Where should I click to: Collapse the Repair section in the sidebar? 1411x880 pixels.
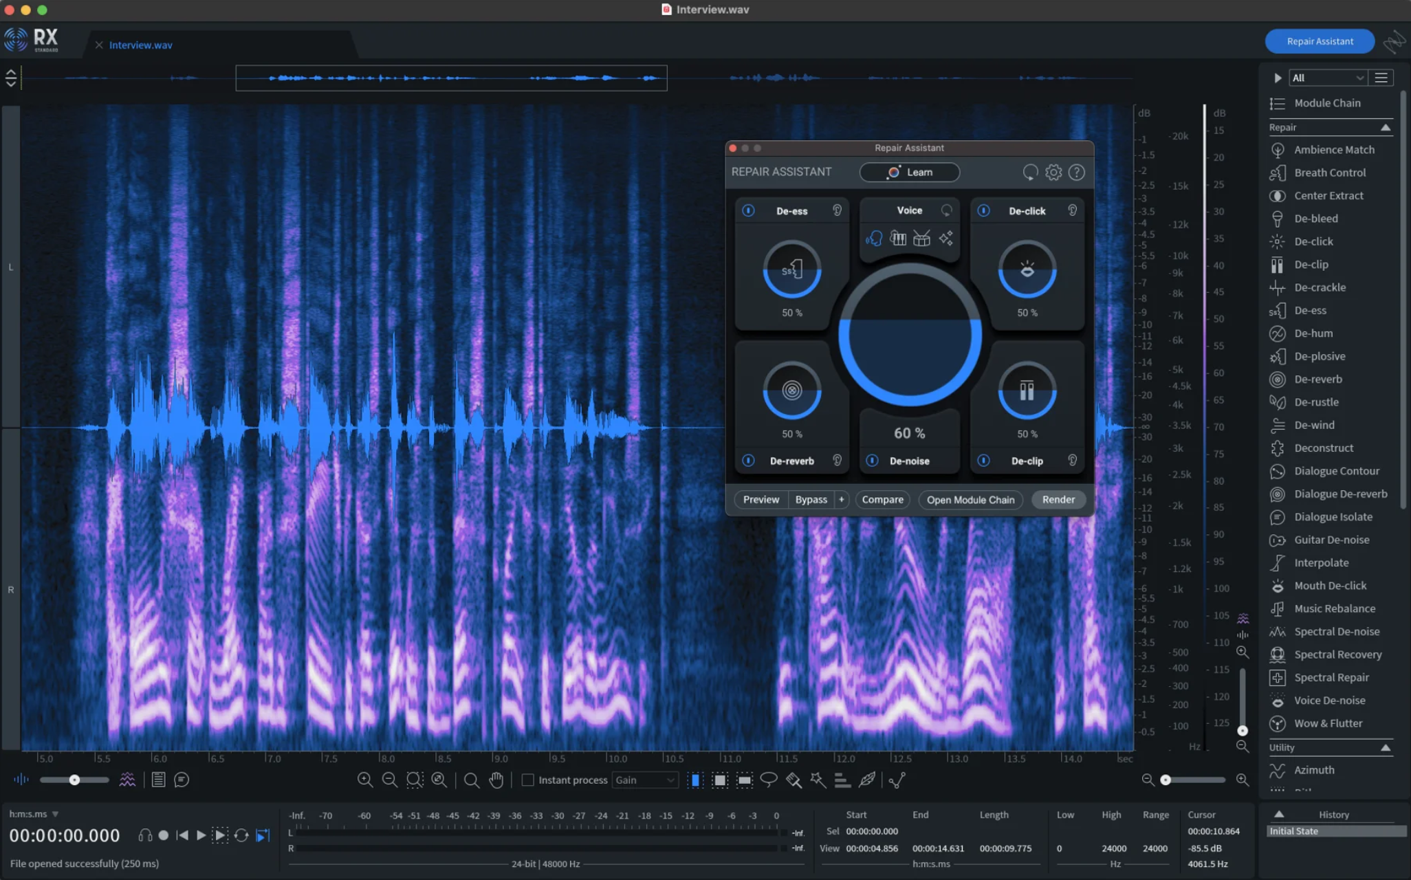(1386, 127)
